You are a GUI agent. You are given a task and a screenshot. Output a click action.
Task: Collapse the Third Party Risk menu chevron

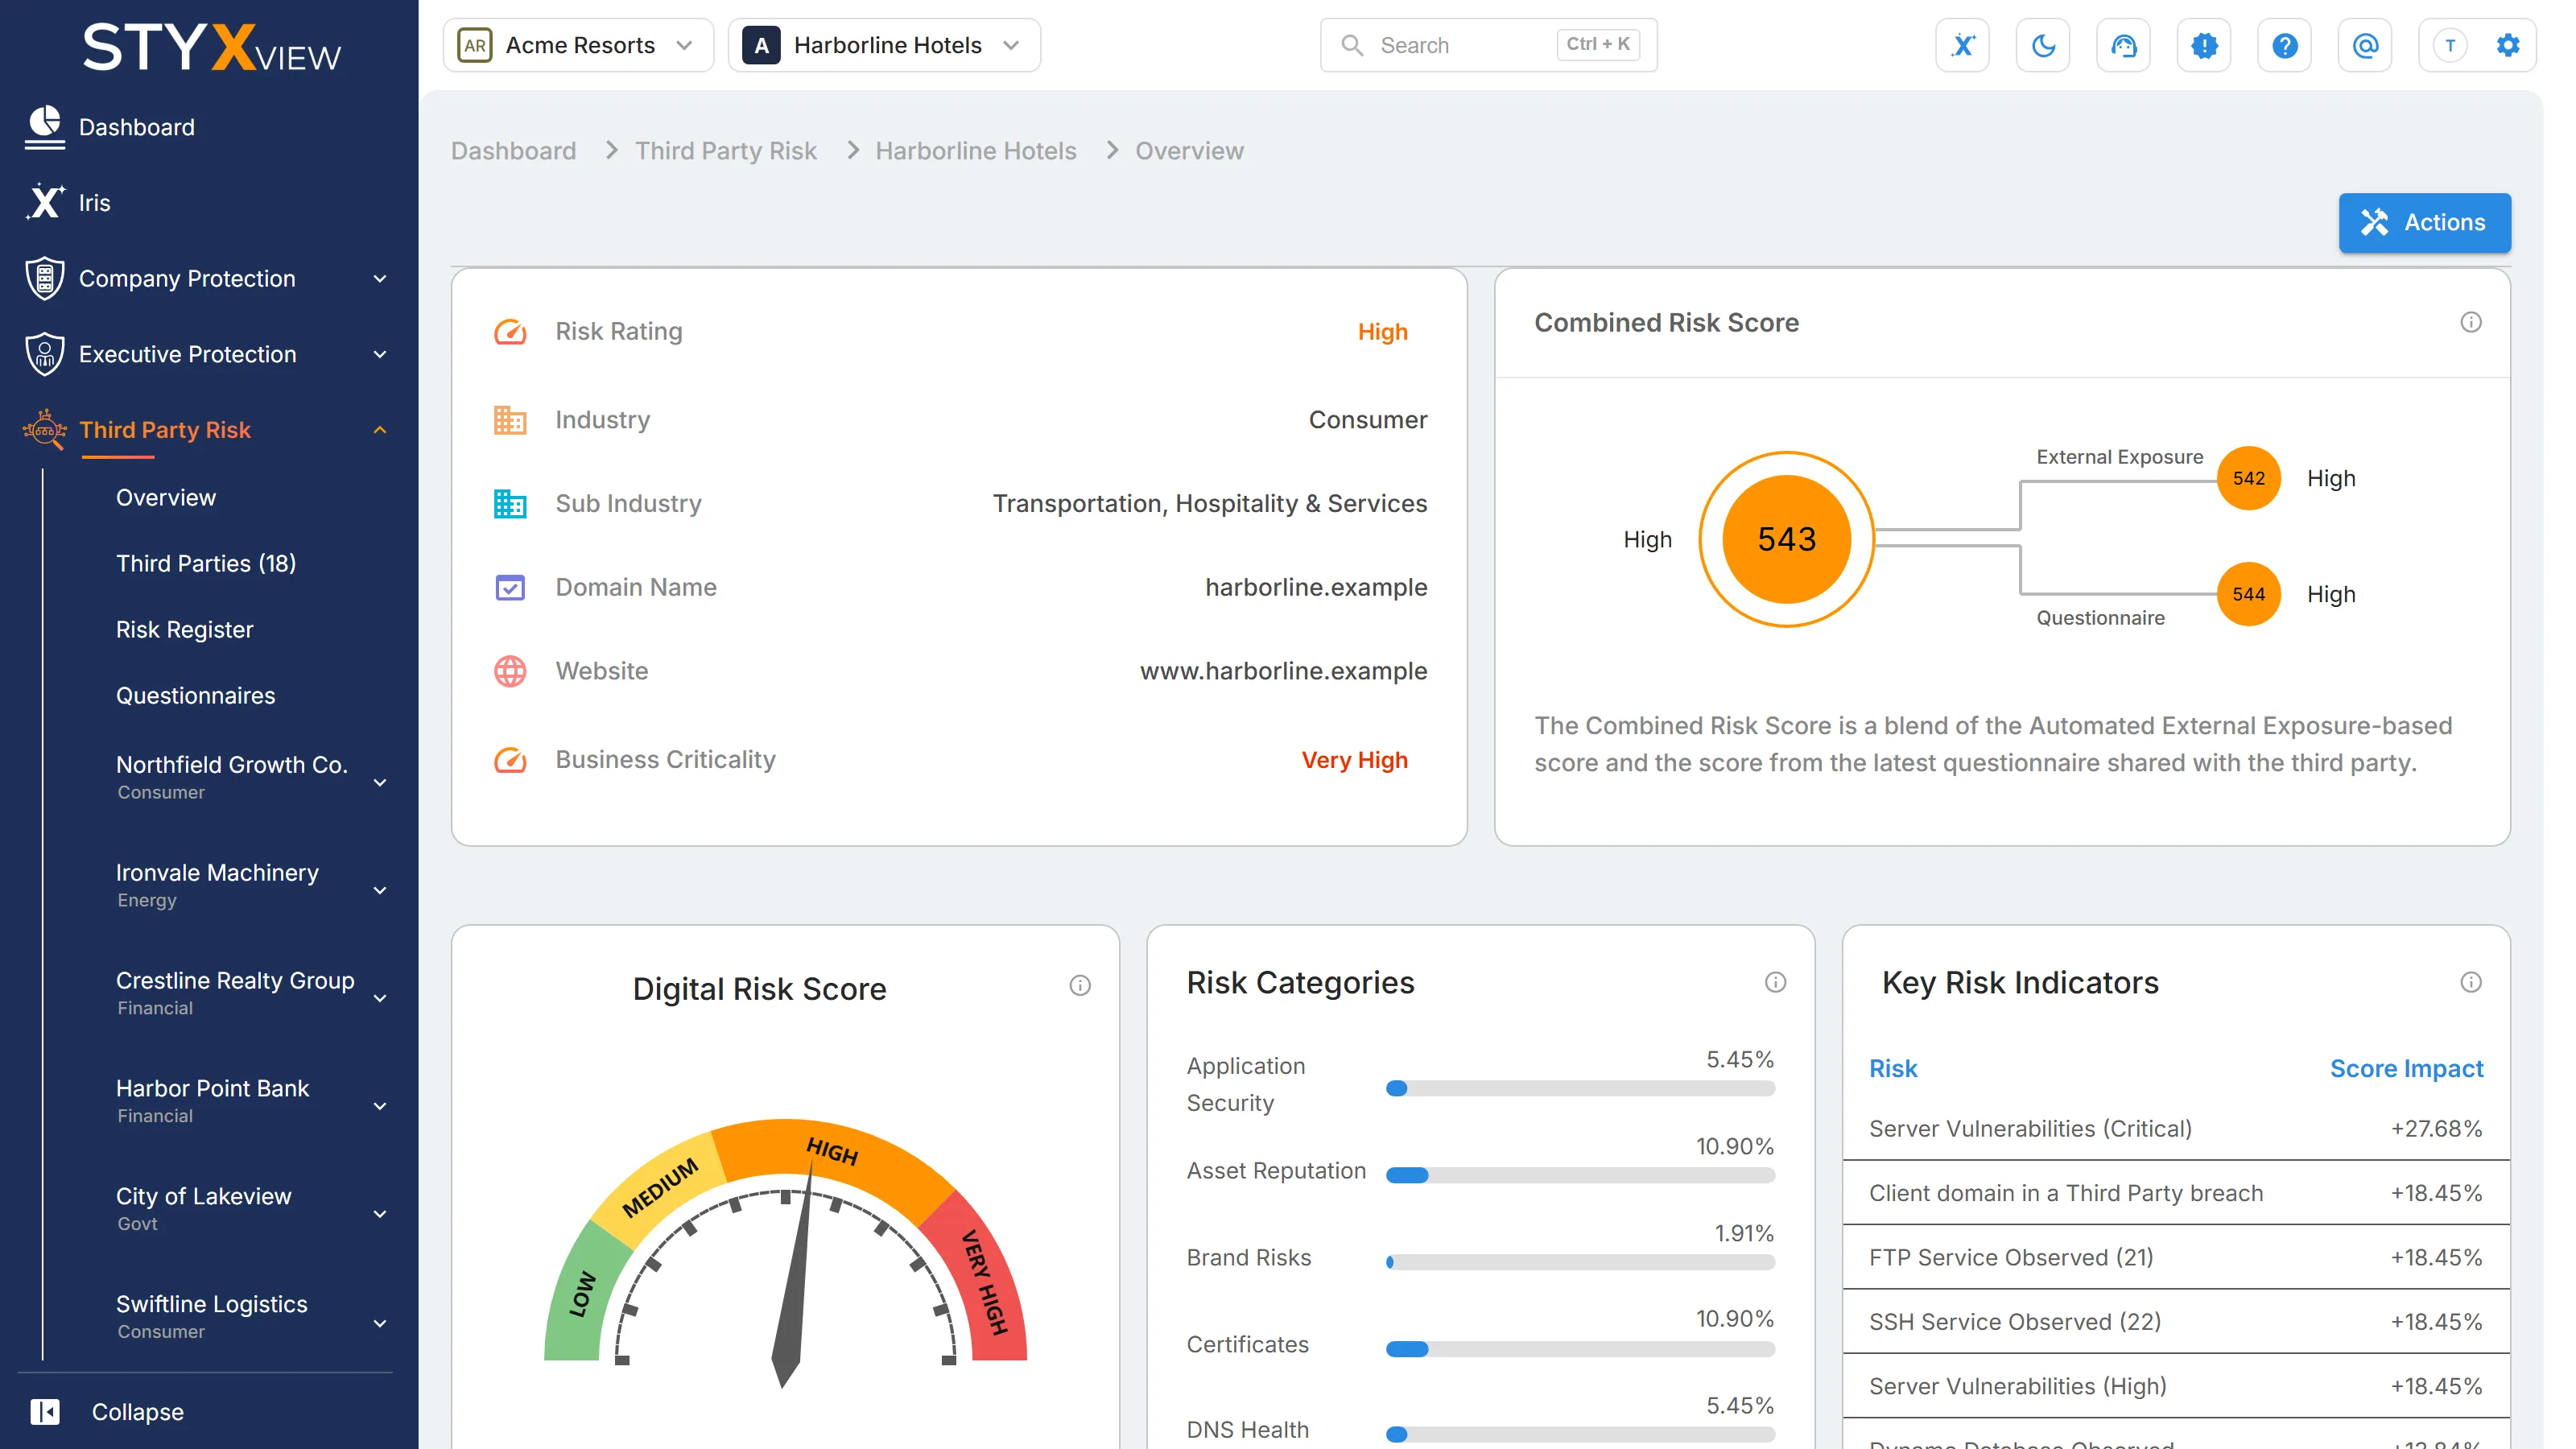click(380, 430)
